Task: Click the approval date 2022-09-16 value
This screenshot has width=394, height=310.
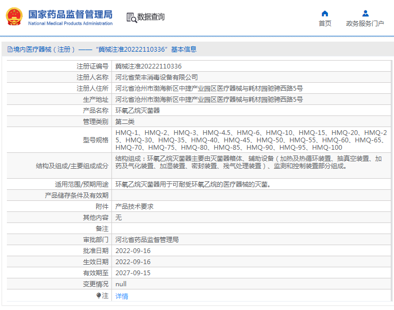Action: (x=133, y=251)
